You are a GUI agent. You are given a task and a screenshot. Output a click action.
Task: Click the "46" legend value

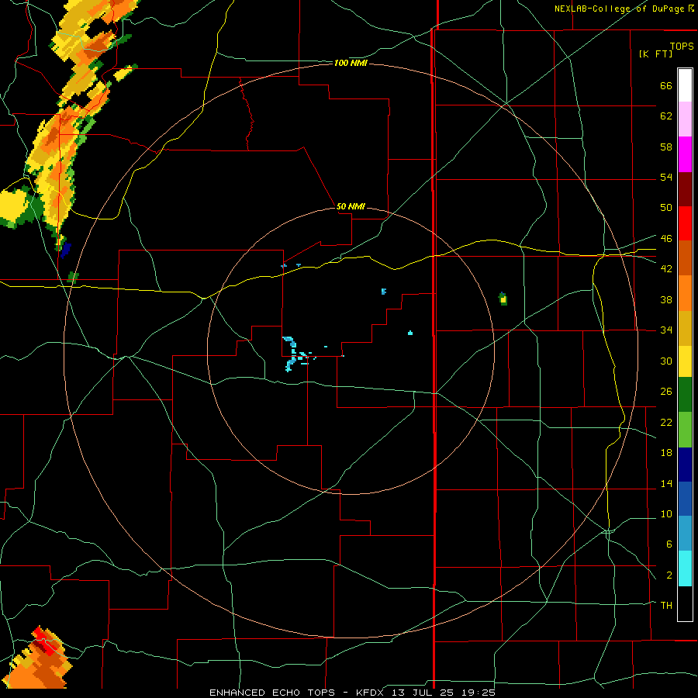[x=666, y=238]
